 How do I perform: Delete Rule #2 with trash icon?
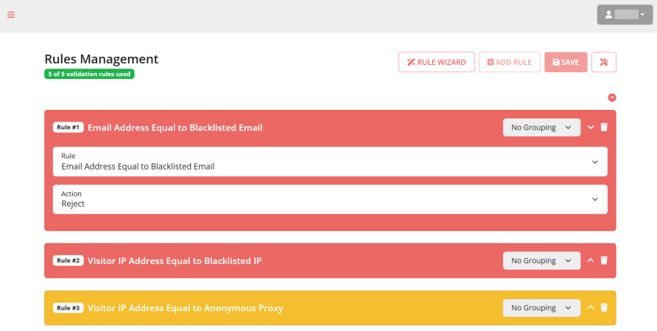[x=604, y=260]
